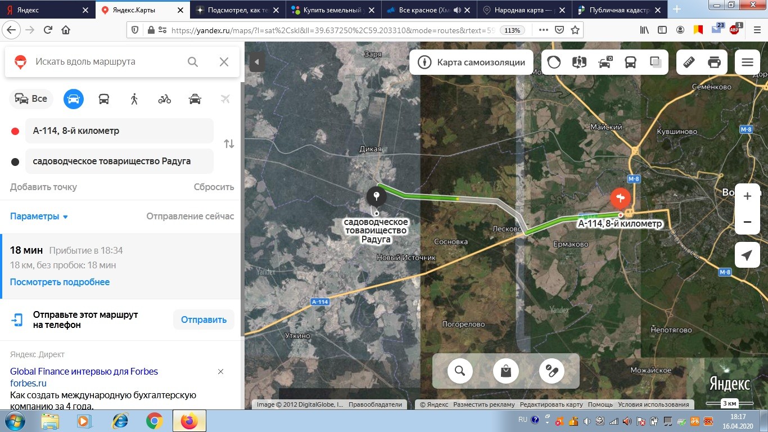Go to the browser home page
Viewport: 768px width, 432px height.
coord(66,30)
